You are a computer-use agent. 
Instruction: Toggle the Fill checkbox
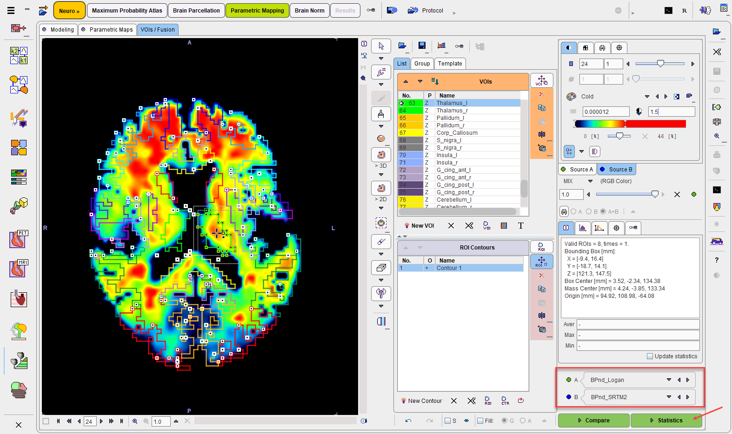pyautogui.click(x=480, y=421)
